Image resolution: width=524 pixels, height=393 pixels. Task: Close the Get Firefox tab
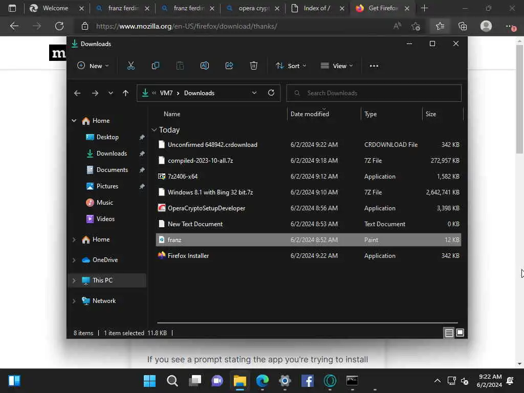coord(407,8)
